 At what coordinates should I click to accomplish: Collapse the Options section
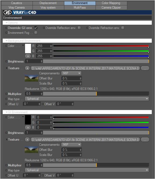[x=7, y=23]
